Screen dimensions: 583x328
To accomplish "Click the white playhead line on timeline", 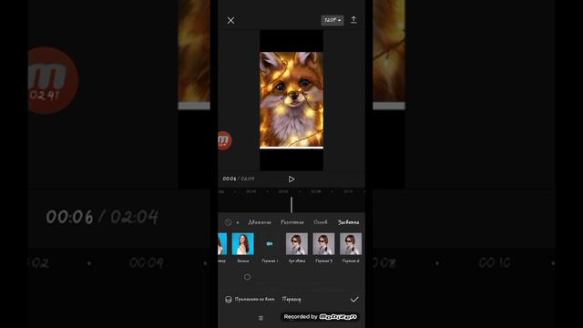I will (x=291, y=205).
